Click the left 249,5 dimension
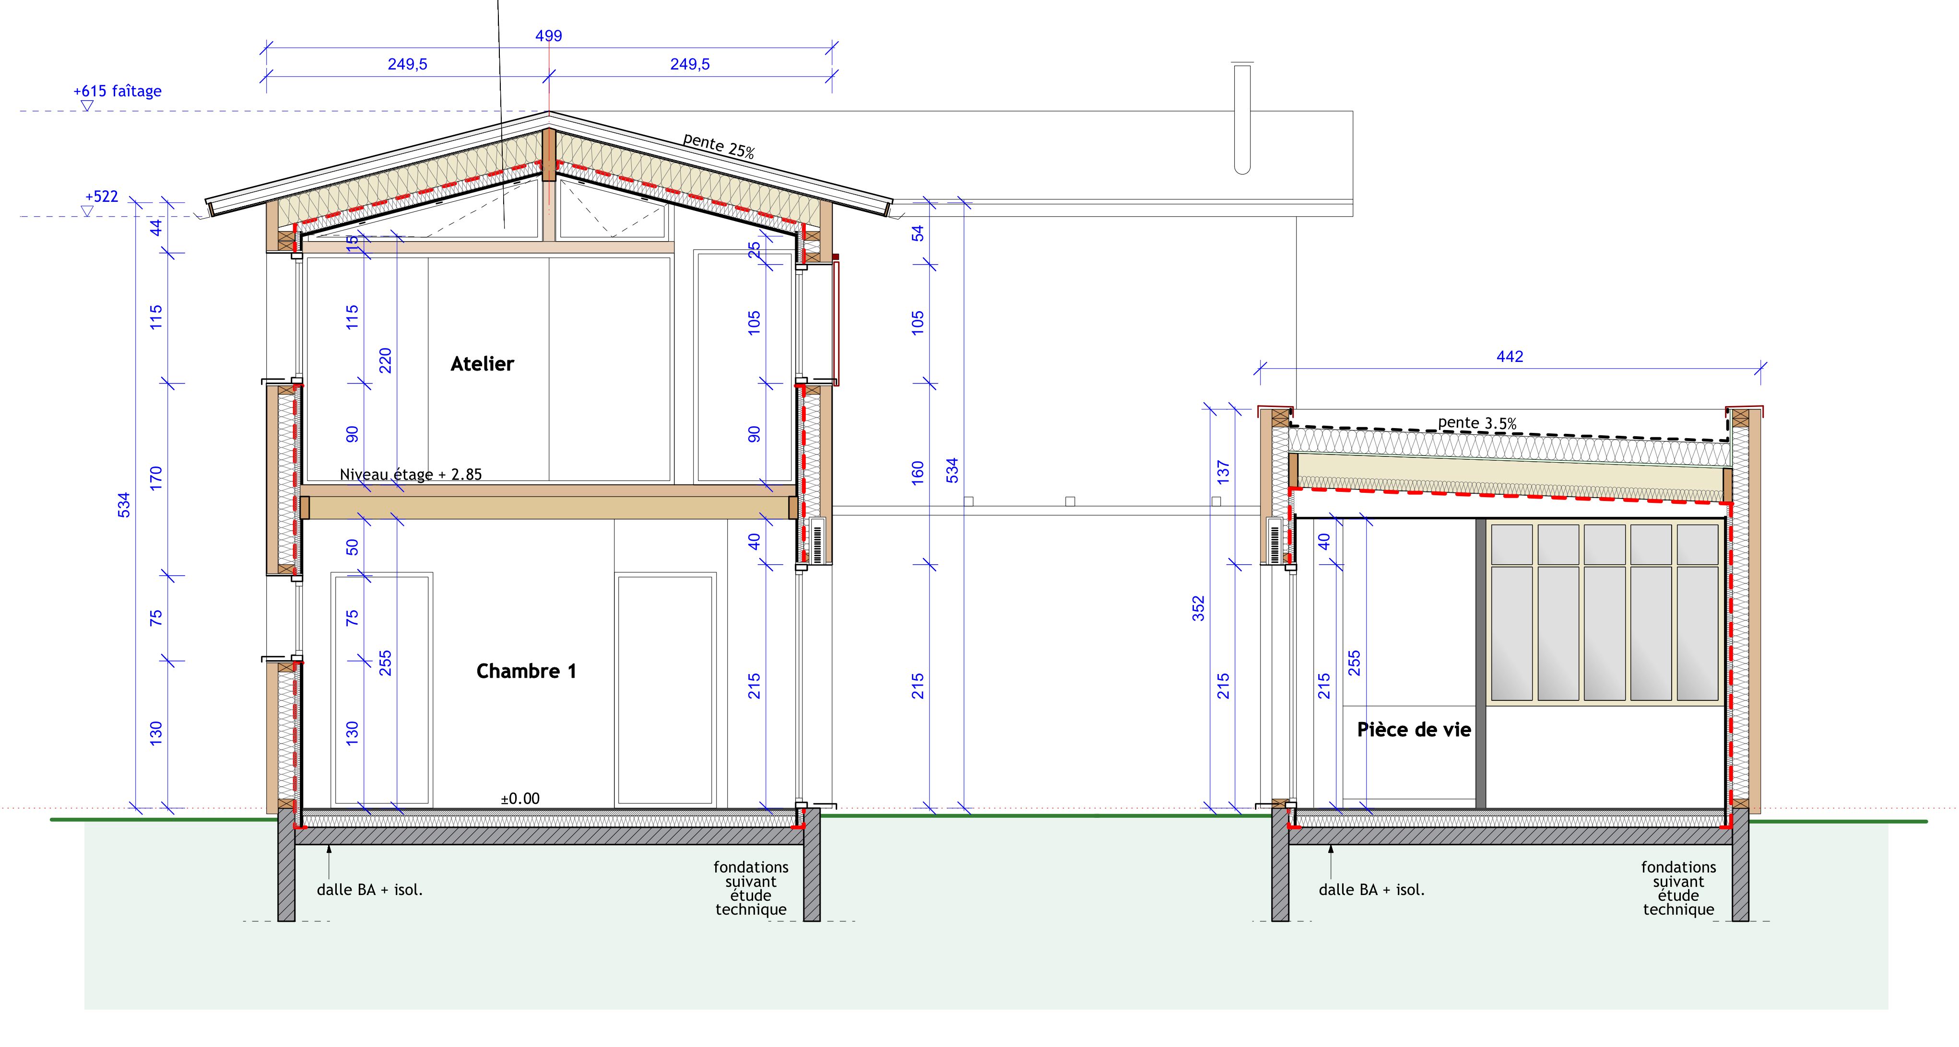The width and height of the screenshot is (1959, 1047). 407,65
